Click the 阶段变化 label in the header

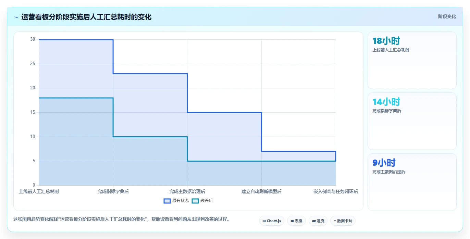click(447, 16)
